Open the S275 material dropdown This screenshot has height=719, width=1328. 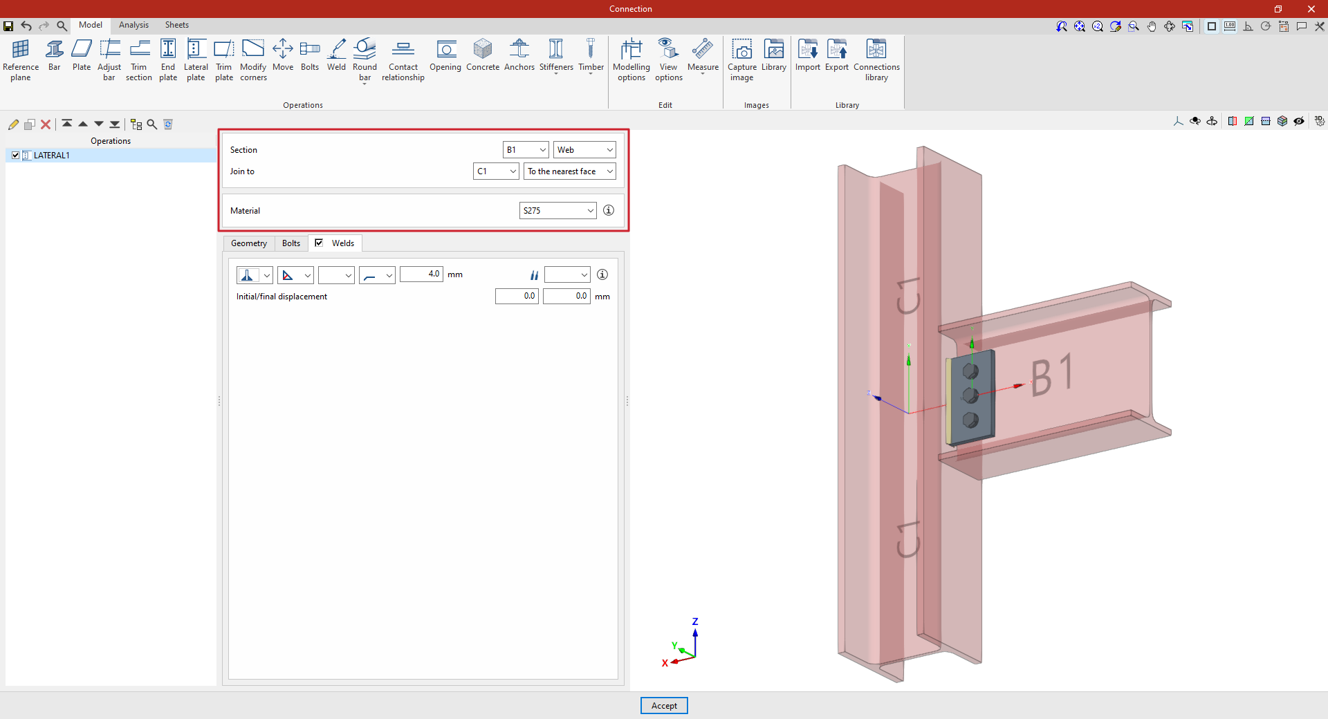click(x=557, y=211)
